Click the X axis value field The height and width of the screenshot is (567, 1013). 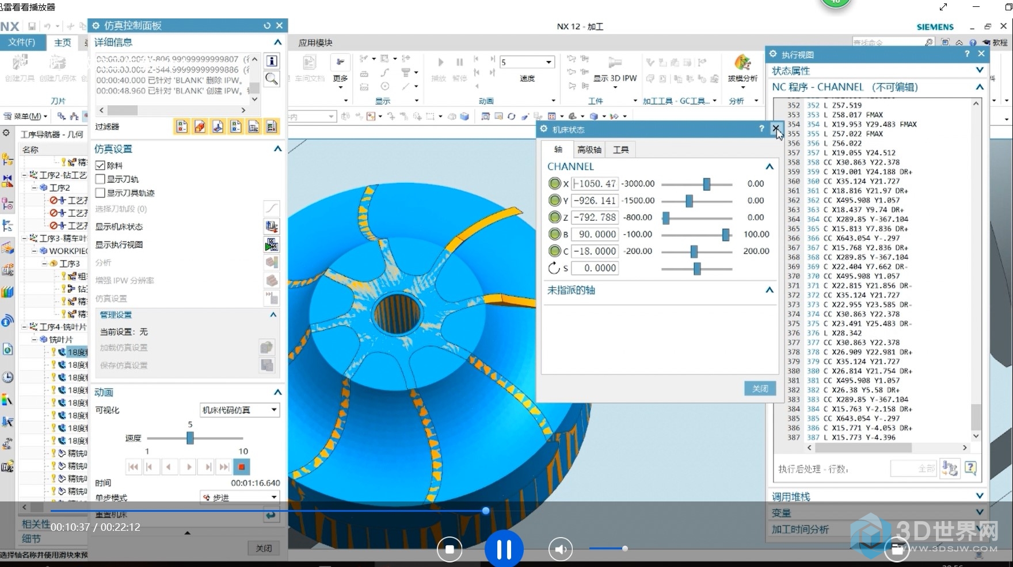click(595, 183)
